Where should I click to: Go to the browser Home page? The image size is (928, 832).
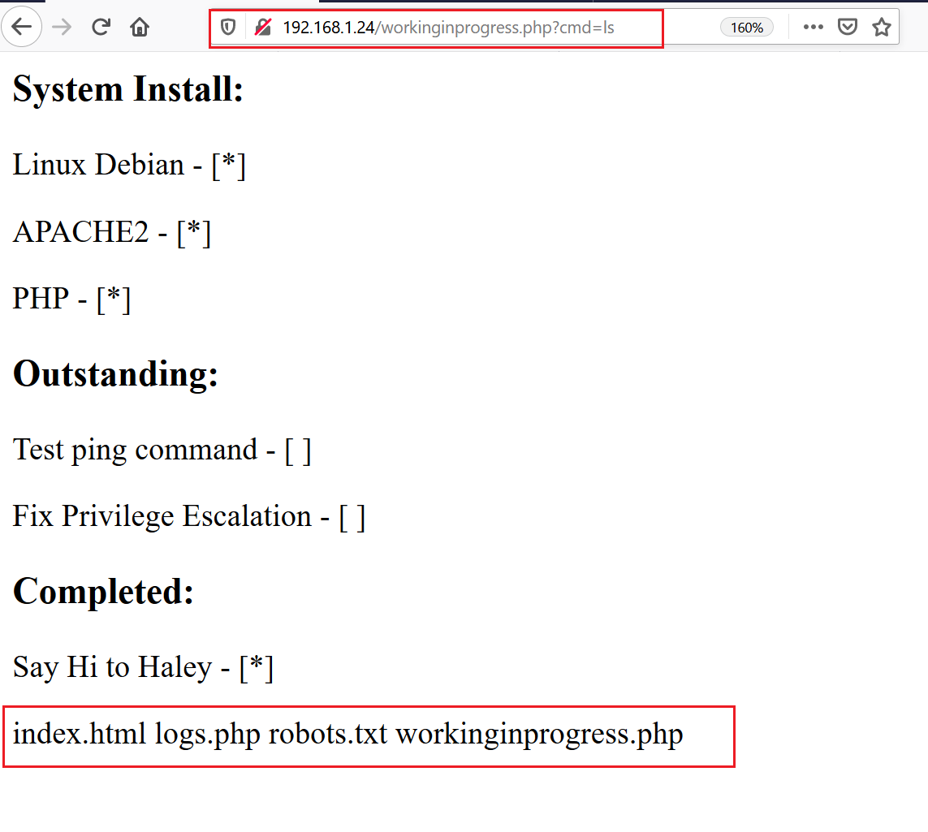click(140, 28)
